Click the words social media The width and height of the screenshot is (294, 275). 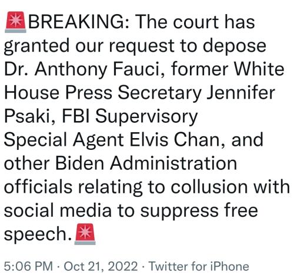point(58,211)
